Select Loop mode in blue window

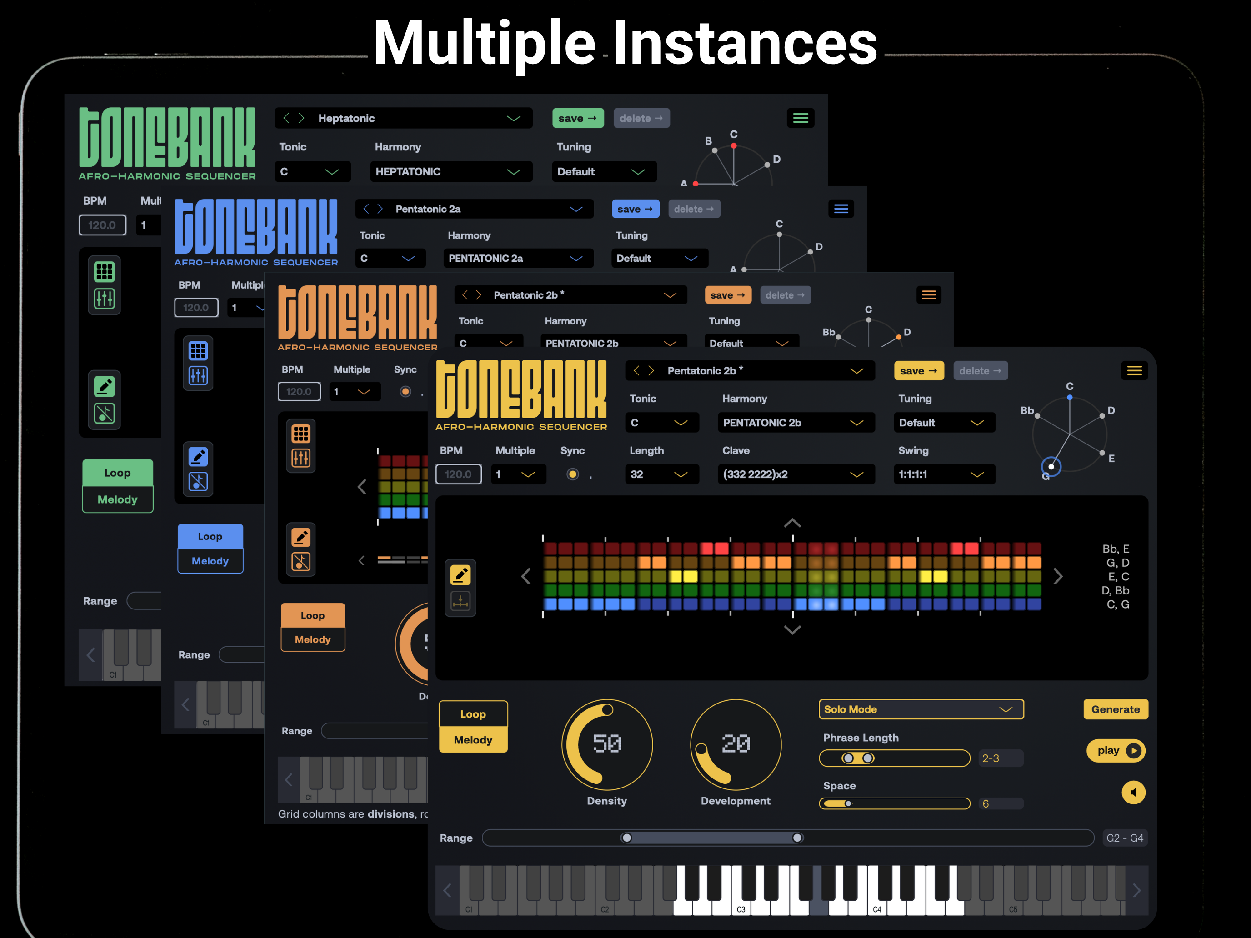(210, 537)
